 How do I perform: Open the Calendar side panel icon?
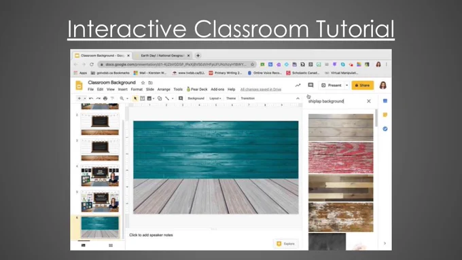[x=385, y=100]
